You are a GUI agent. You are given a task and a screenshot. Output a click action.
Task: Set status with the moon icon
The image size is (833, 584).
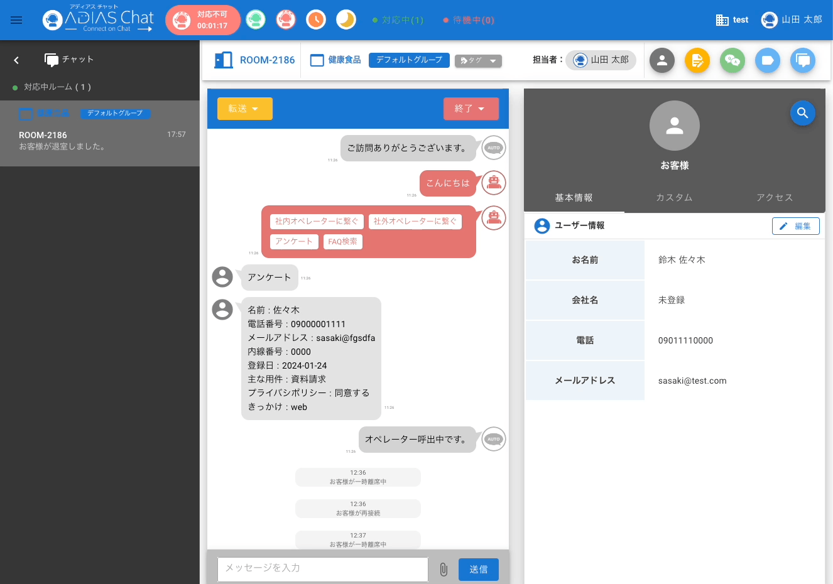(346, 20)
